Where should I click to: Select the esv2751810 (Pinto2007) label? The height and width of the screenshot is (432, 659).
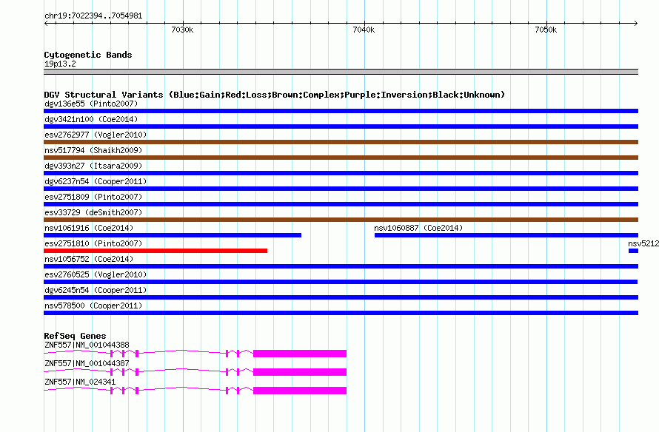tap(93, 243)
